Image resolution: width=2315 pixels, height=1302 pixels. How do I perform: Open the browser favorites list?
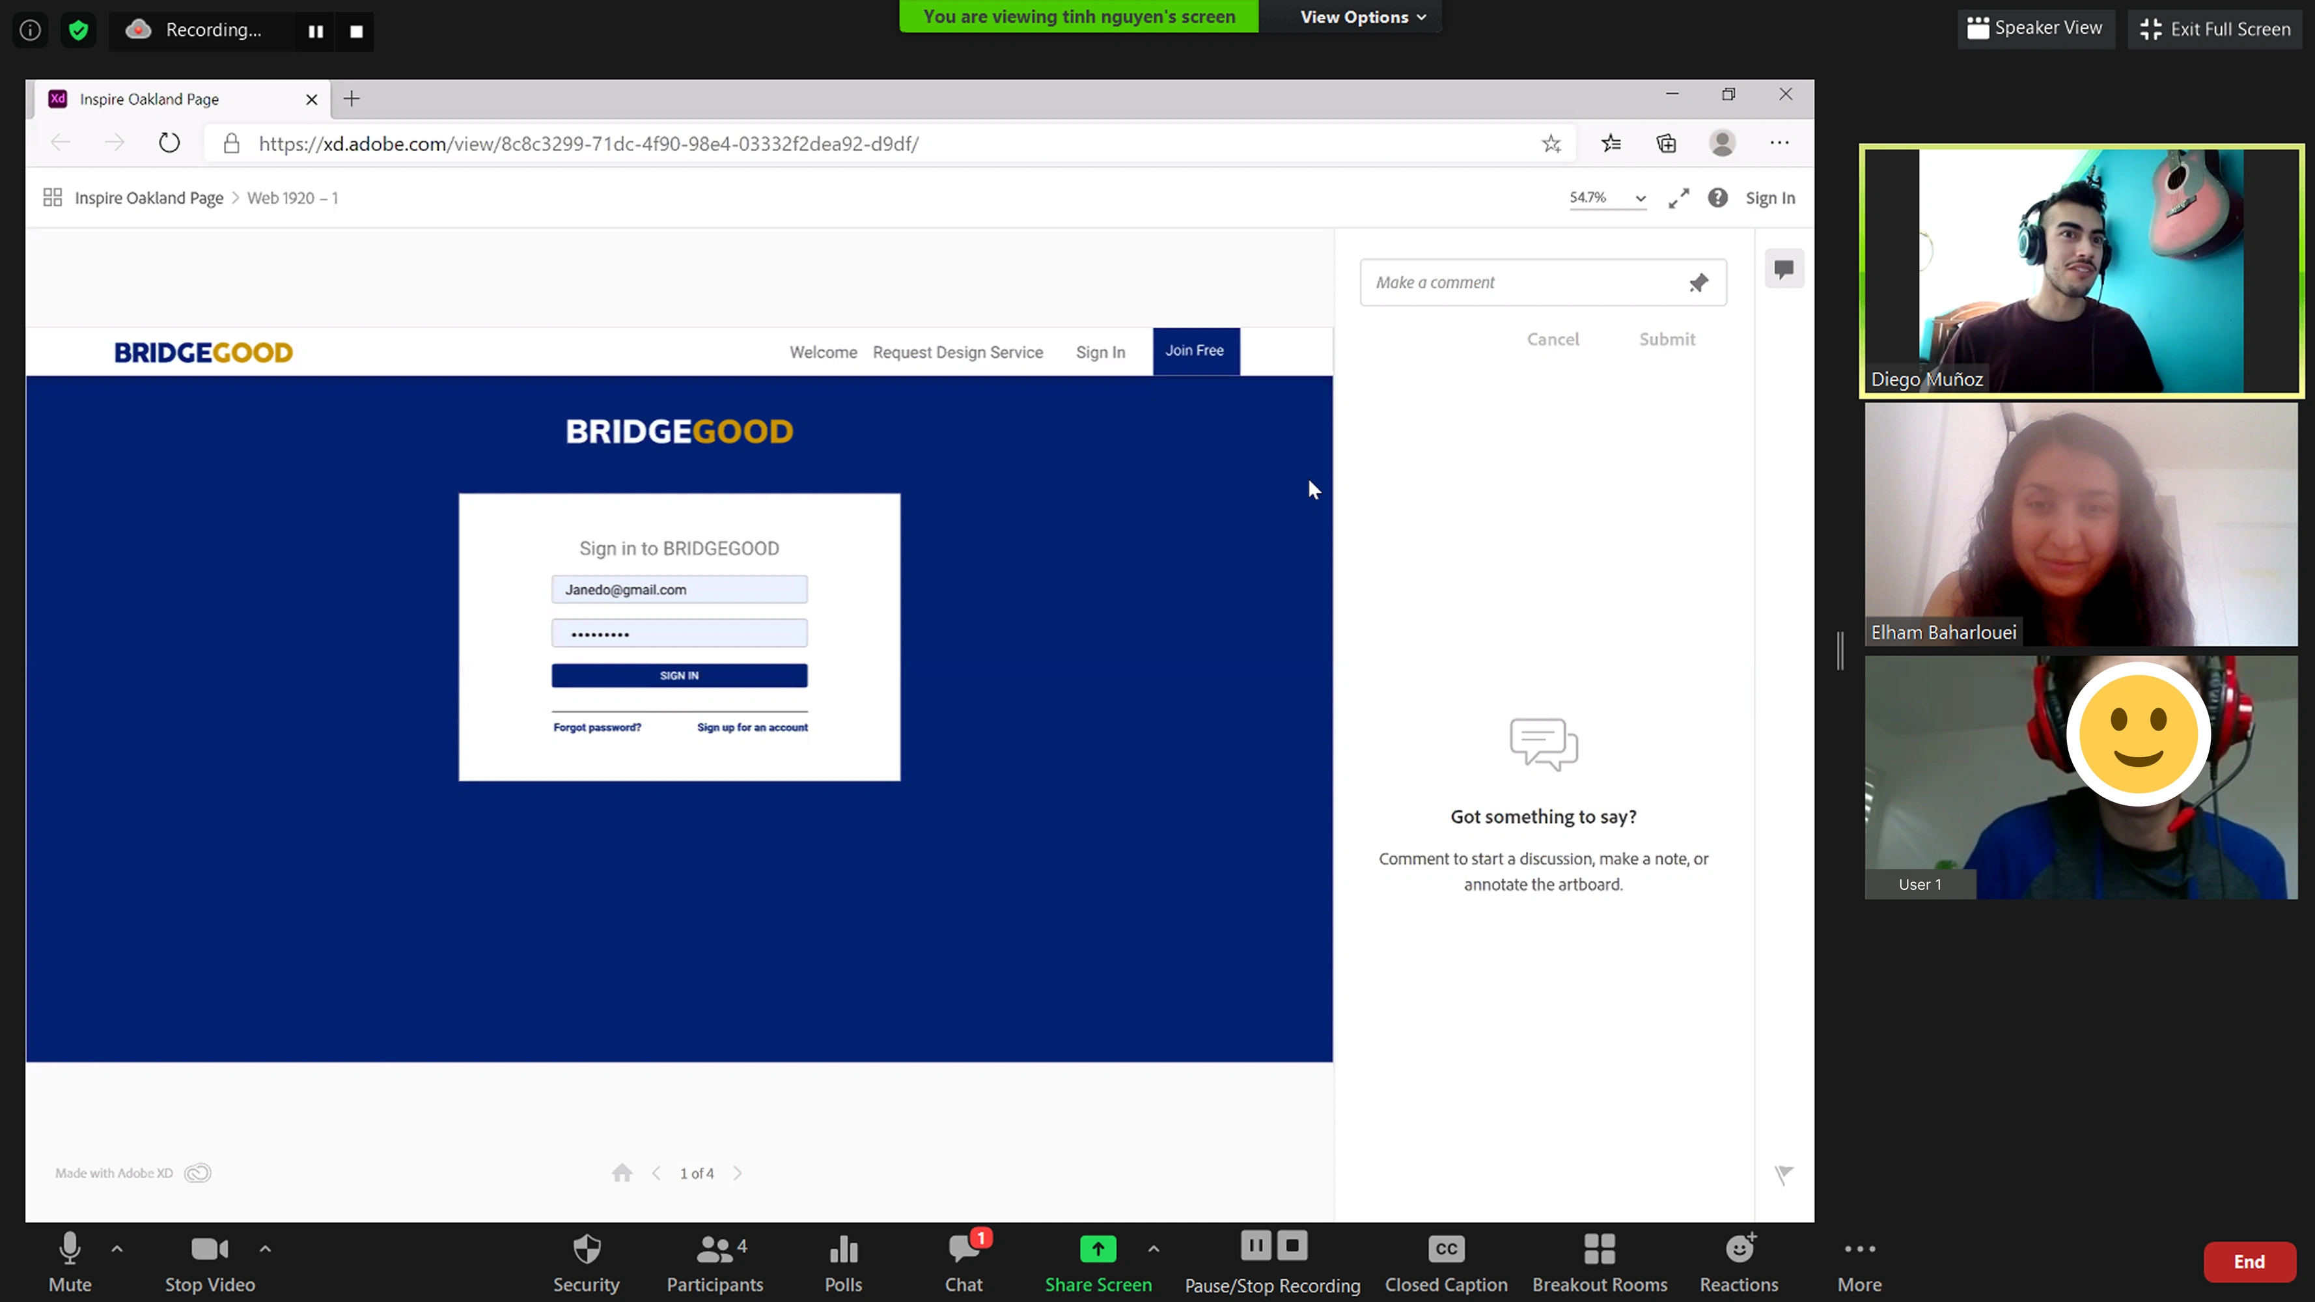click(x=1611, y=143)
